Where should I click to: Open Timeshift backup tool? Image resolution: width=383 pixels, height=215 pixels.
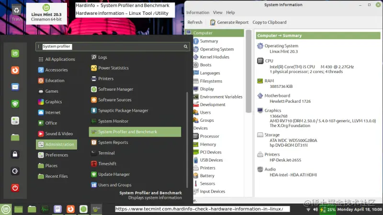[x=103, y=163]
